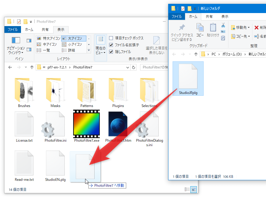Image resolution: width=266 pixels, height=198 pixels.
Task: Choose Medium icons layout
Action: (x=47, y=44)
